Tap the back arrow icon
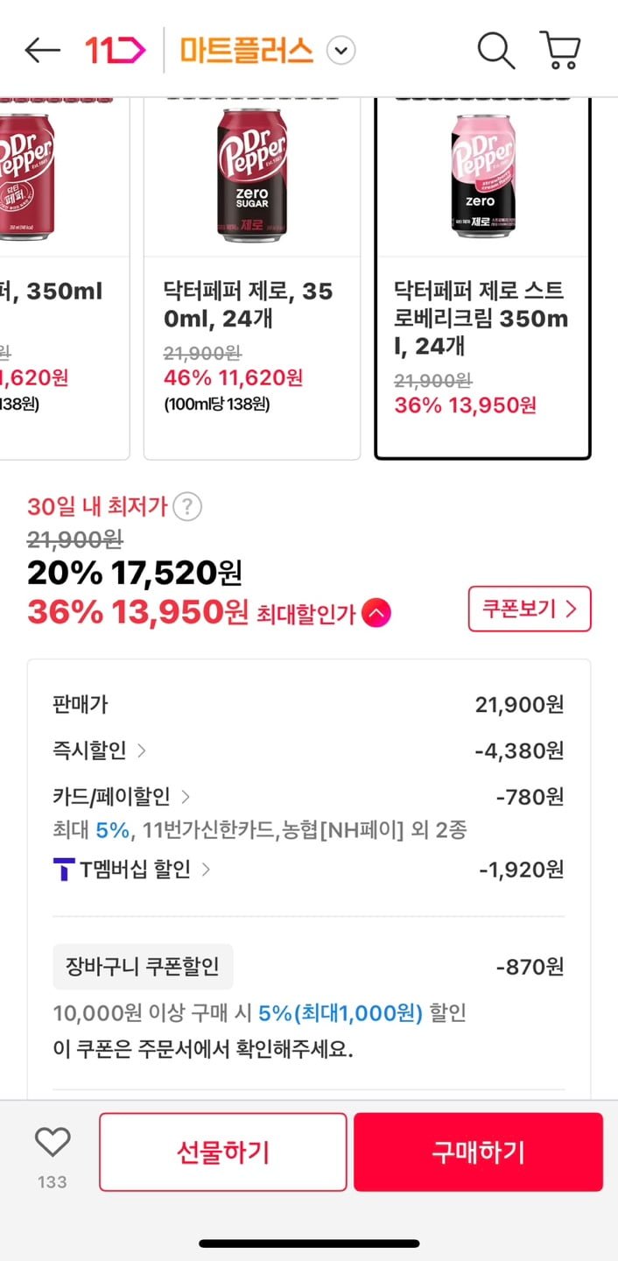 click(x=42, y=51)
